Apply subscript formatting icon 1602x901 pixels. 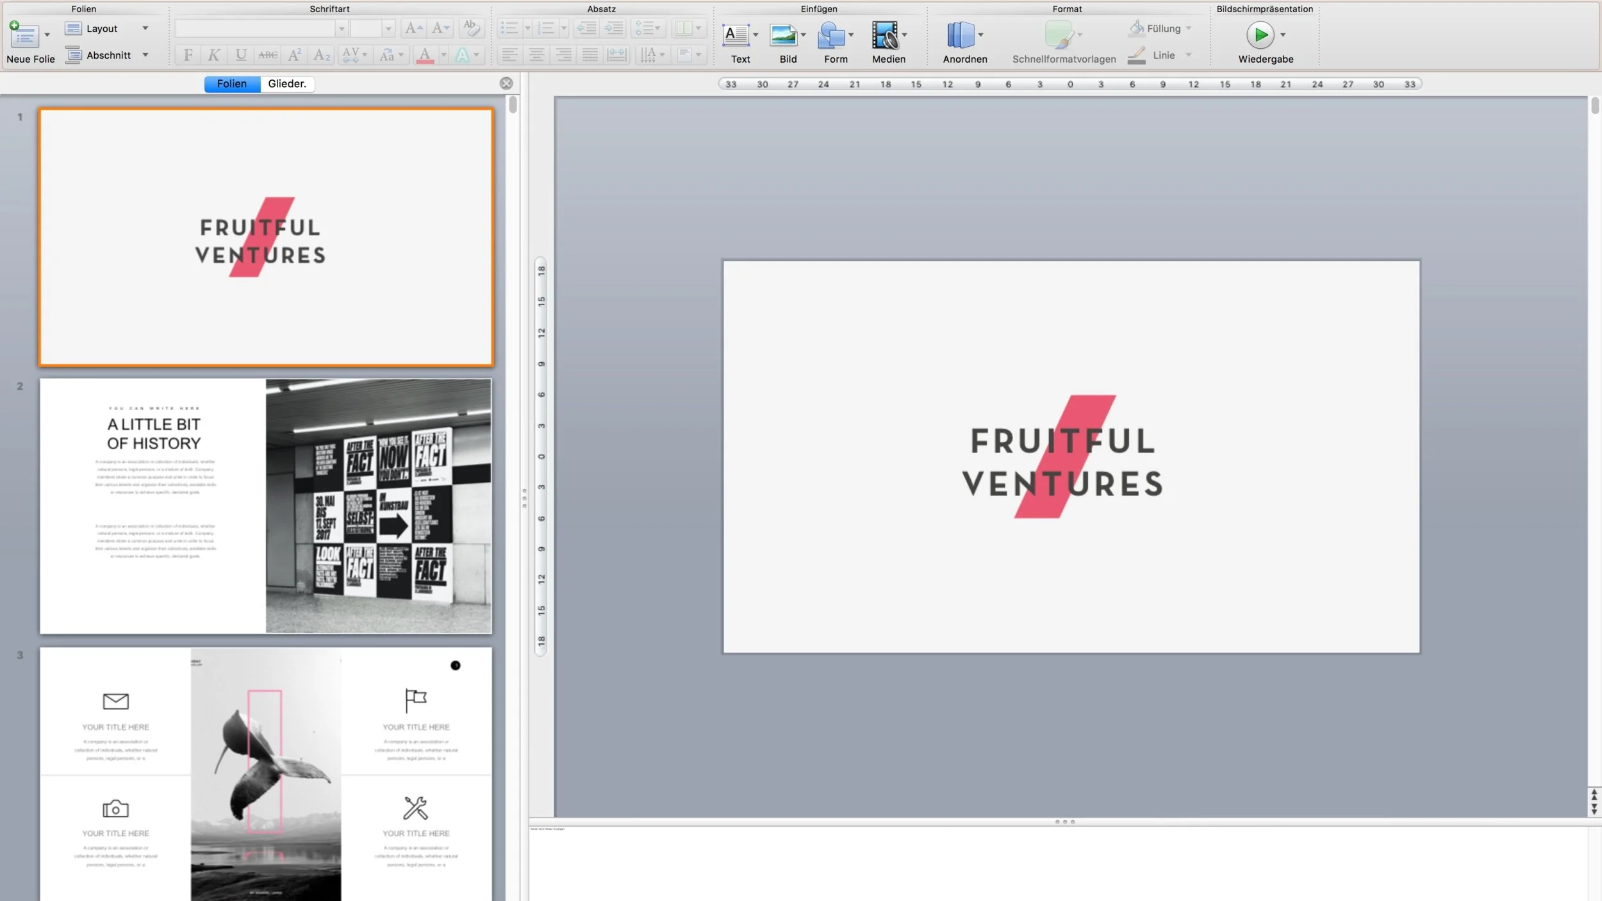coord(322,55)
